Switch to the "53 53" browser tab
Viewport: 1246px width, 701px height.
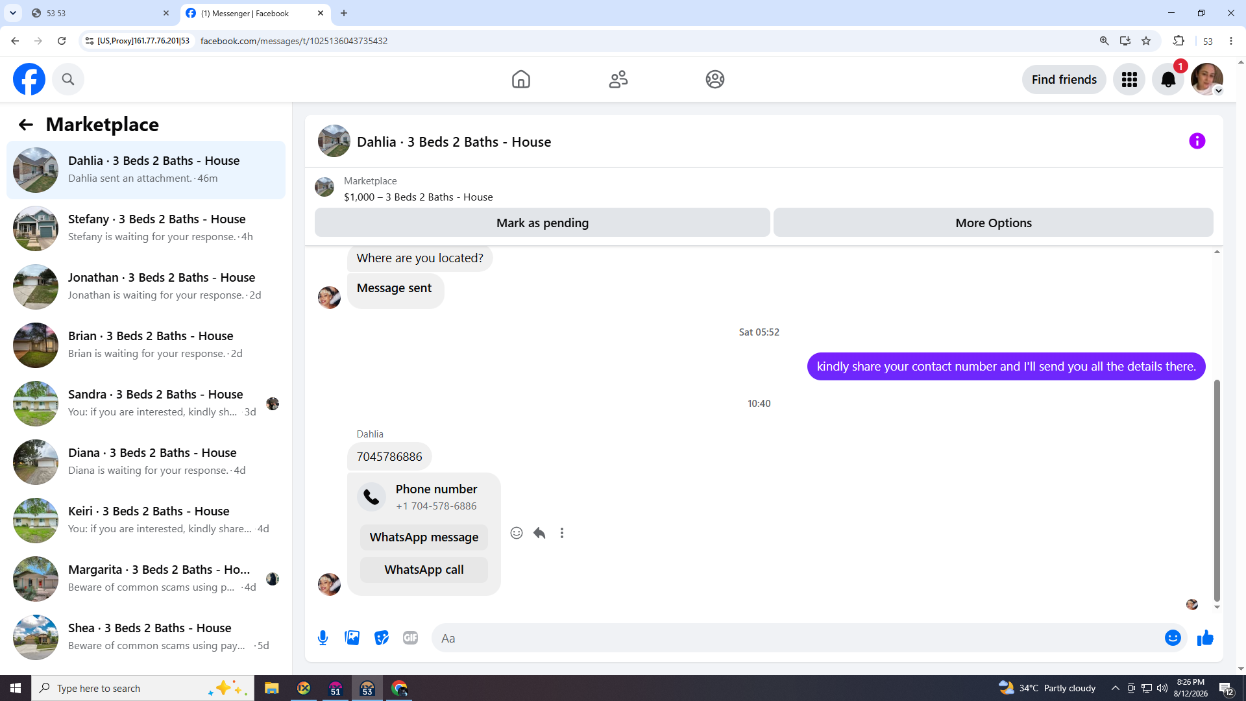tap(101, 13)
